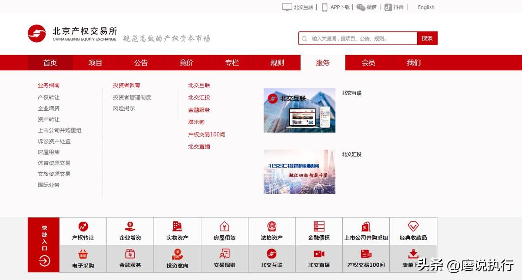Click the 企业增资 quick entry icon
The height and width of the screenshot is (280, 522).
tap(130, 227)
